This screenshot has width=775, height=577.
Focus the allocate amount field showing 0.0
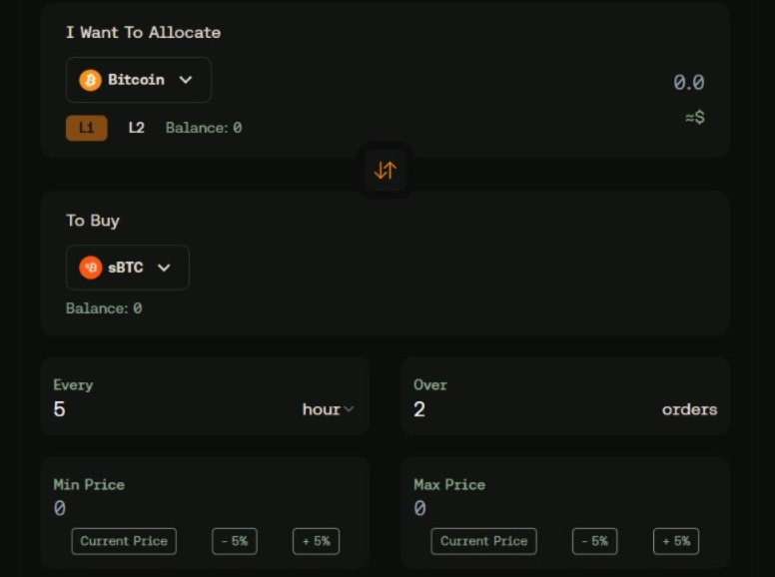click(688, 83)
